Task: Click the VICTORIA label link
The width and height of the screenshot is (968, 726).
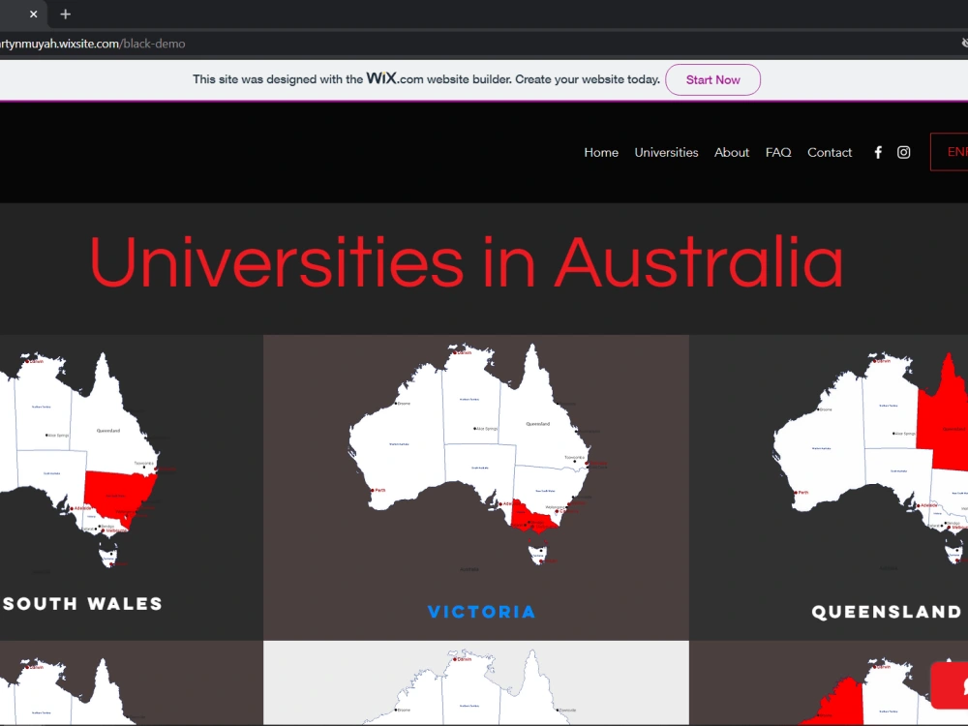Action: 481,612
